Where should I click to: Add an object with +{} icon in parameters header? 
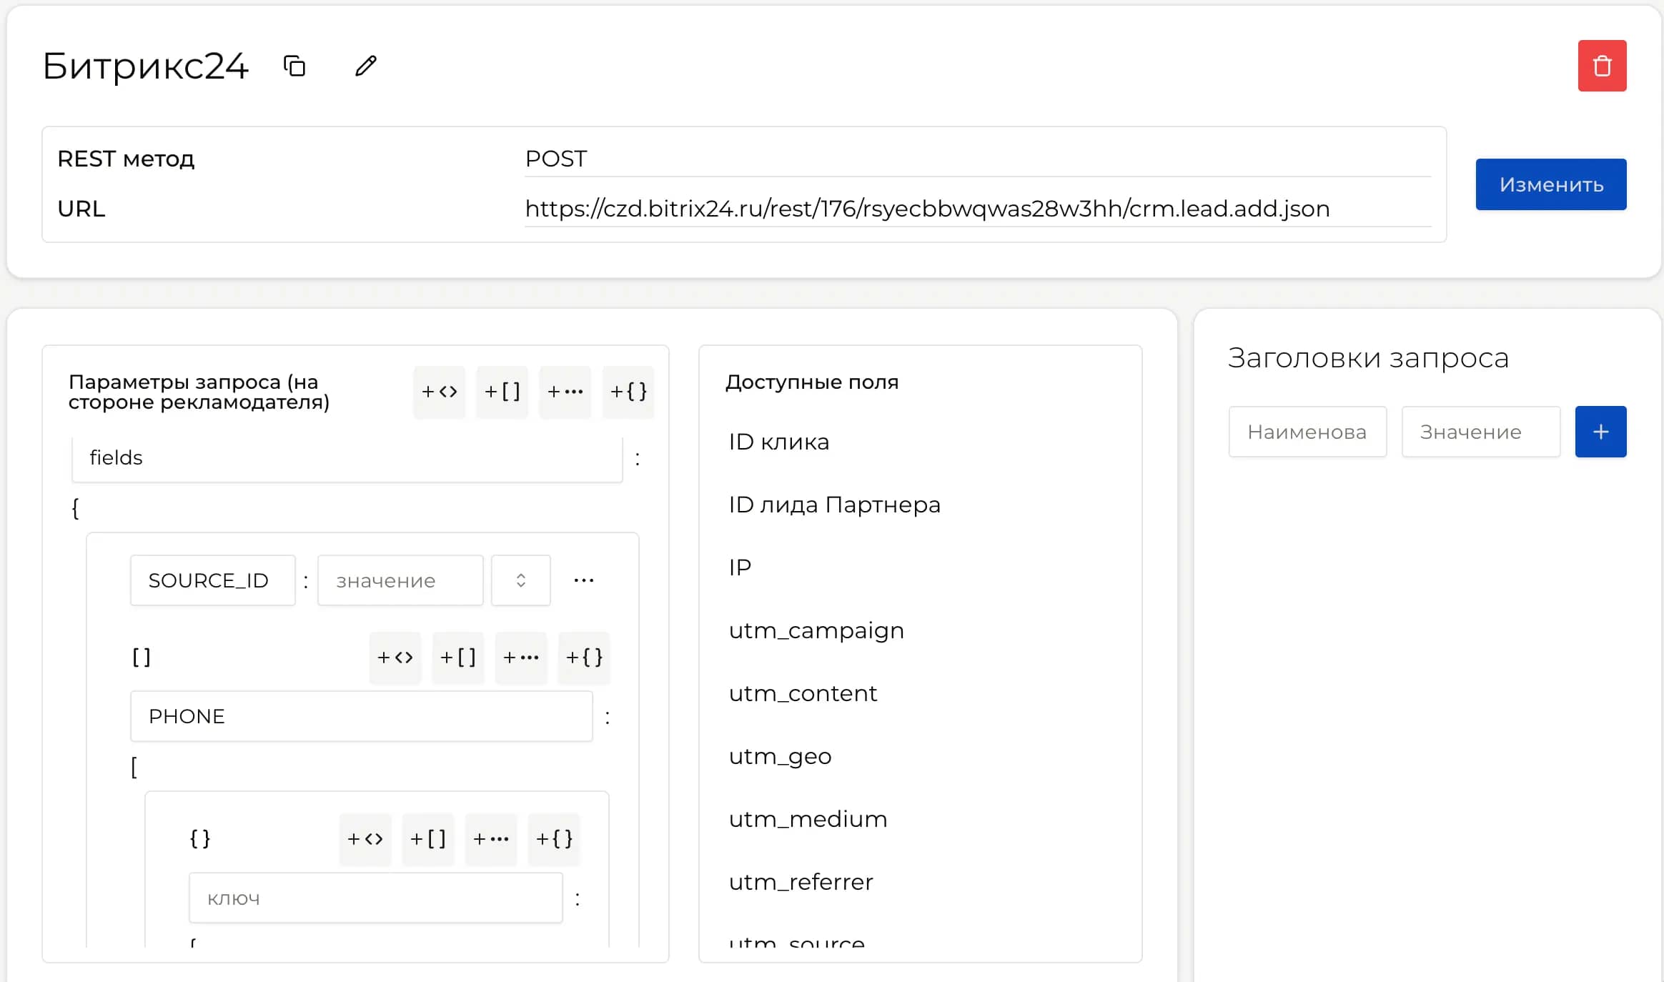coord(628,391)
